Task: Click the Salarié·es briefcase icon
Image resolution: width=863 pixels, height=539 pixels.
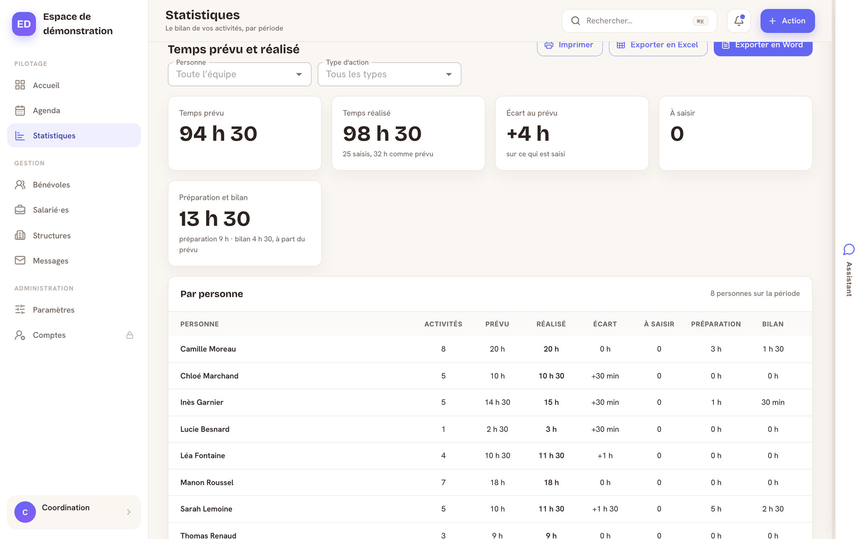Action: pyautogui.click(x=20, y=210)
